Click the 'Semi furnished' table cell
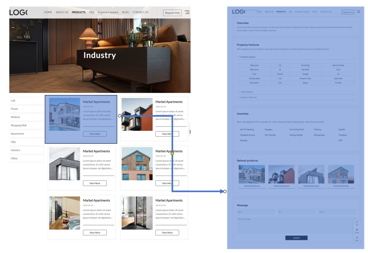Viewport: 368px width, 253px height. (x=338, y=65)
